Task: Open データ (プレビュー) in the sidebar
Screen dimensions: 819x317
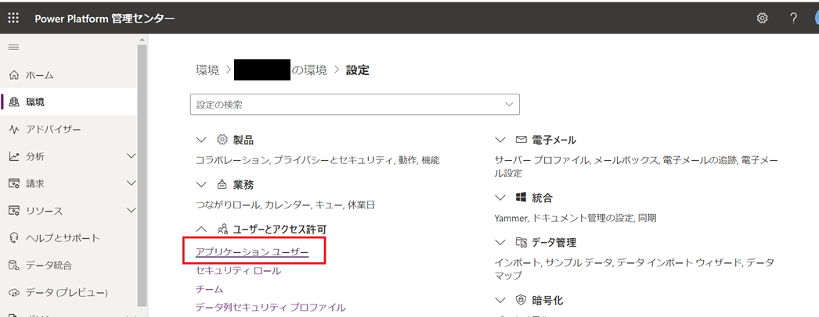Action: 68,292
